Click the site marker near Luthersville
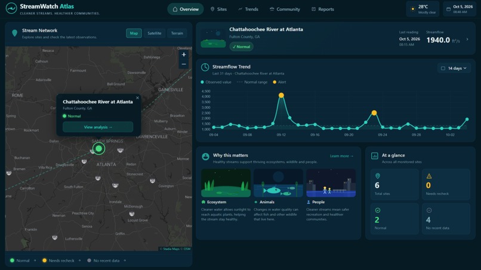Viewport: 481px width, 270px height. [55, 237]
